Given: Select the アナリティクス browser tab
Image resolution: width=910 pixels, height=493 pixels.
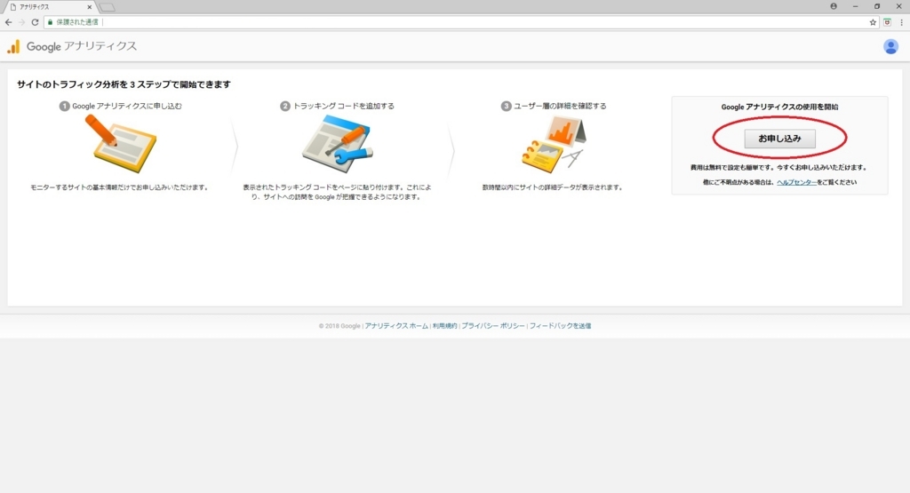Looking at the screenshot, I should click(x=50, y=7).
